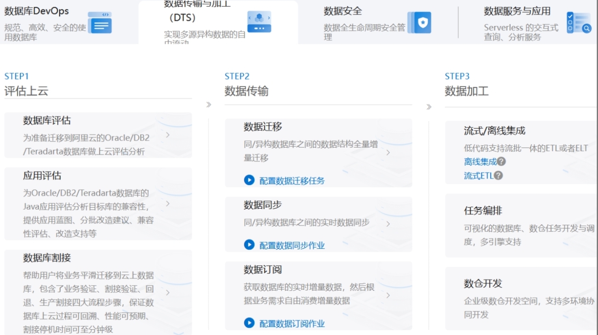This screenshot has width=598, height=335.
Task: Click double-chevron between STEP2 and STEP3
Action: click(x=429, y=107)
